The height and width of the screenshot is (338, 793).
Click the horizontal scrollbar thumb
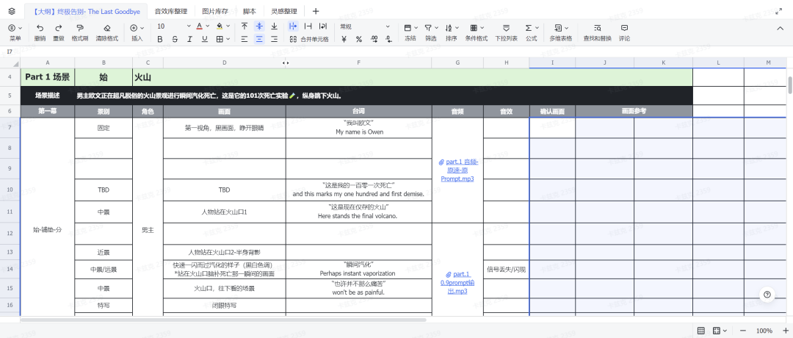223,320
